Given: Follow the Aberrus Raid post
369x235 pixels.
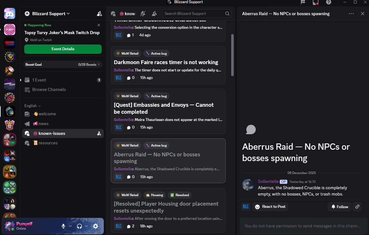Looking at the screenshot, I should 340,207.
